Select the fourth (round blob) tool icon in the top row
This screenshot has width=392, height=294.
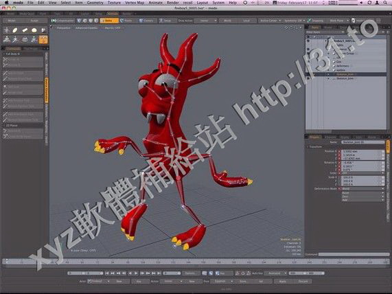pos(34,30)
